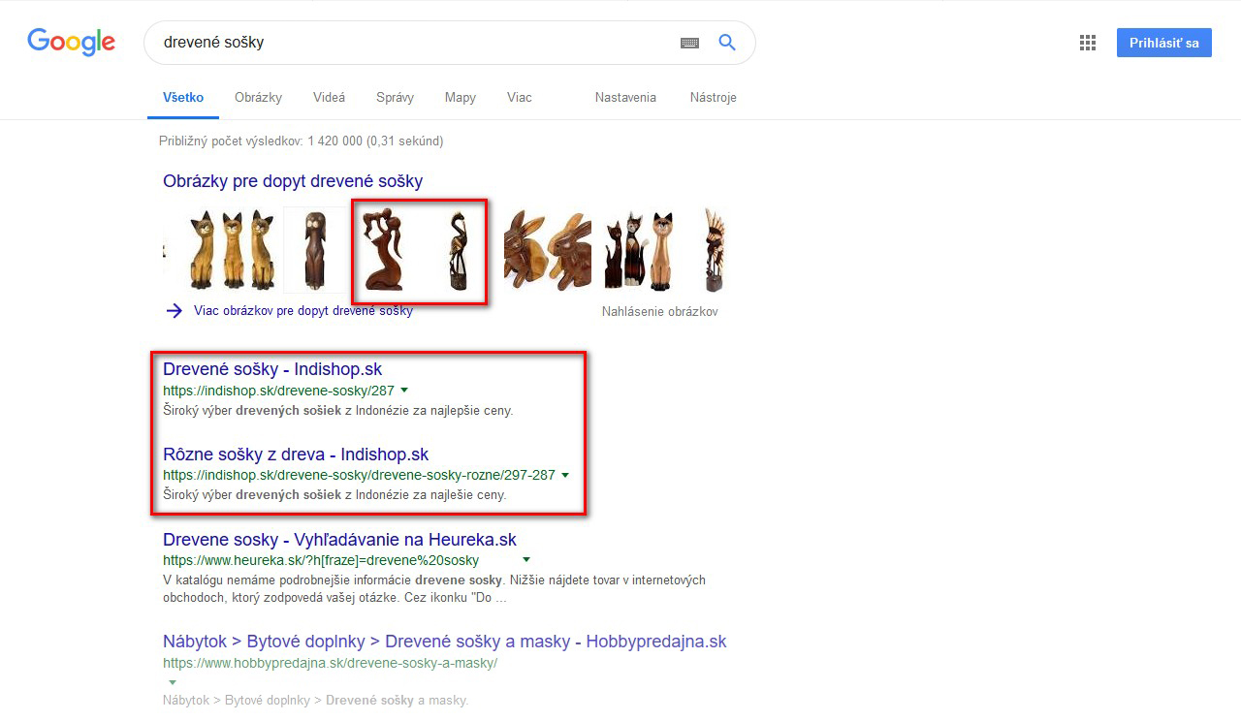Open the Viac search menu
1241x721 pixels.
click(519, 97)
